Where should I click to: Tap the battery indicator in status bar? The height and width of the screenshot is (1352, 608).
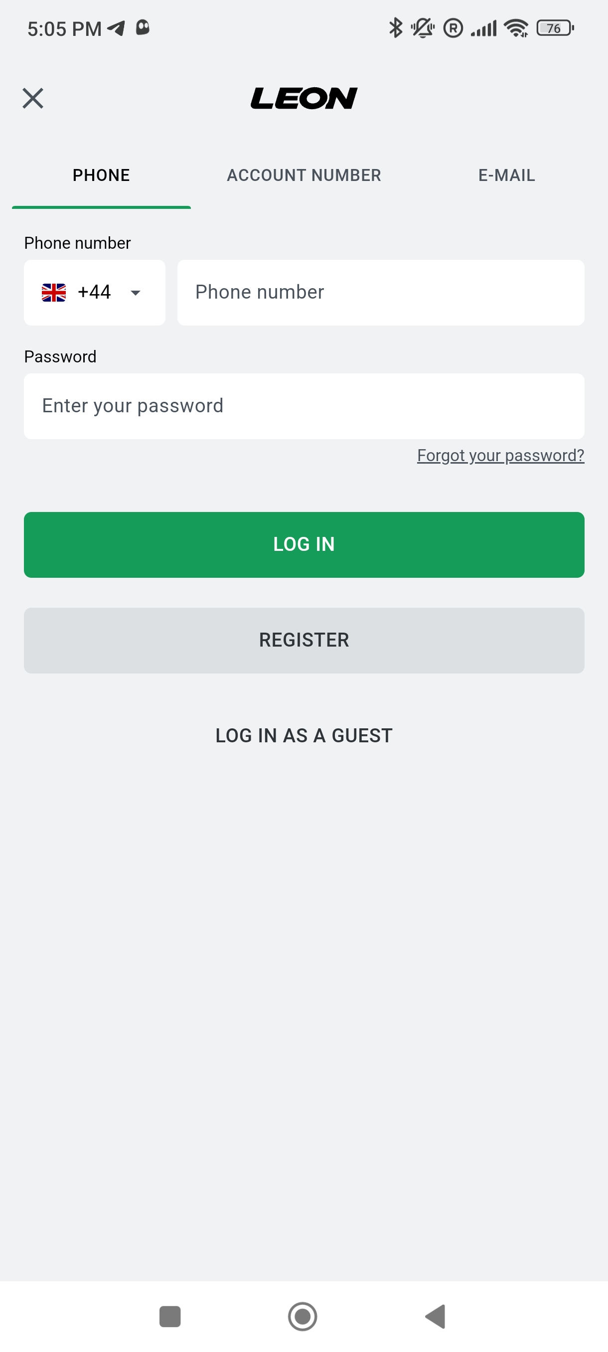[x=555, y=28]
